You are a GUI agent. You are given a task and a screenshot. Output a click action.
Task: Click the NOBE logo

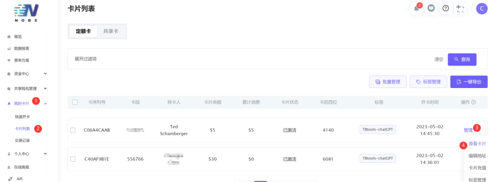27,13
